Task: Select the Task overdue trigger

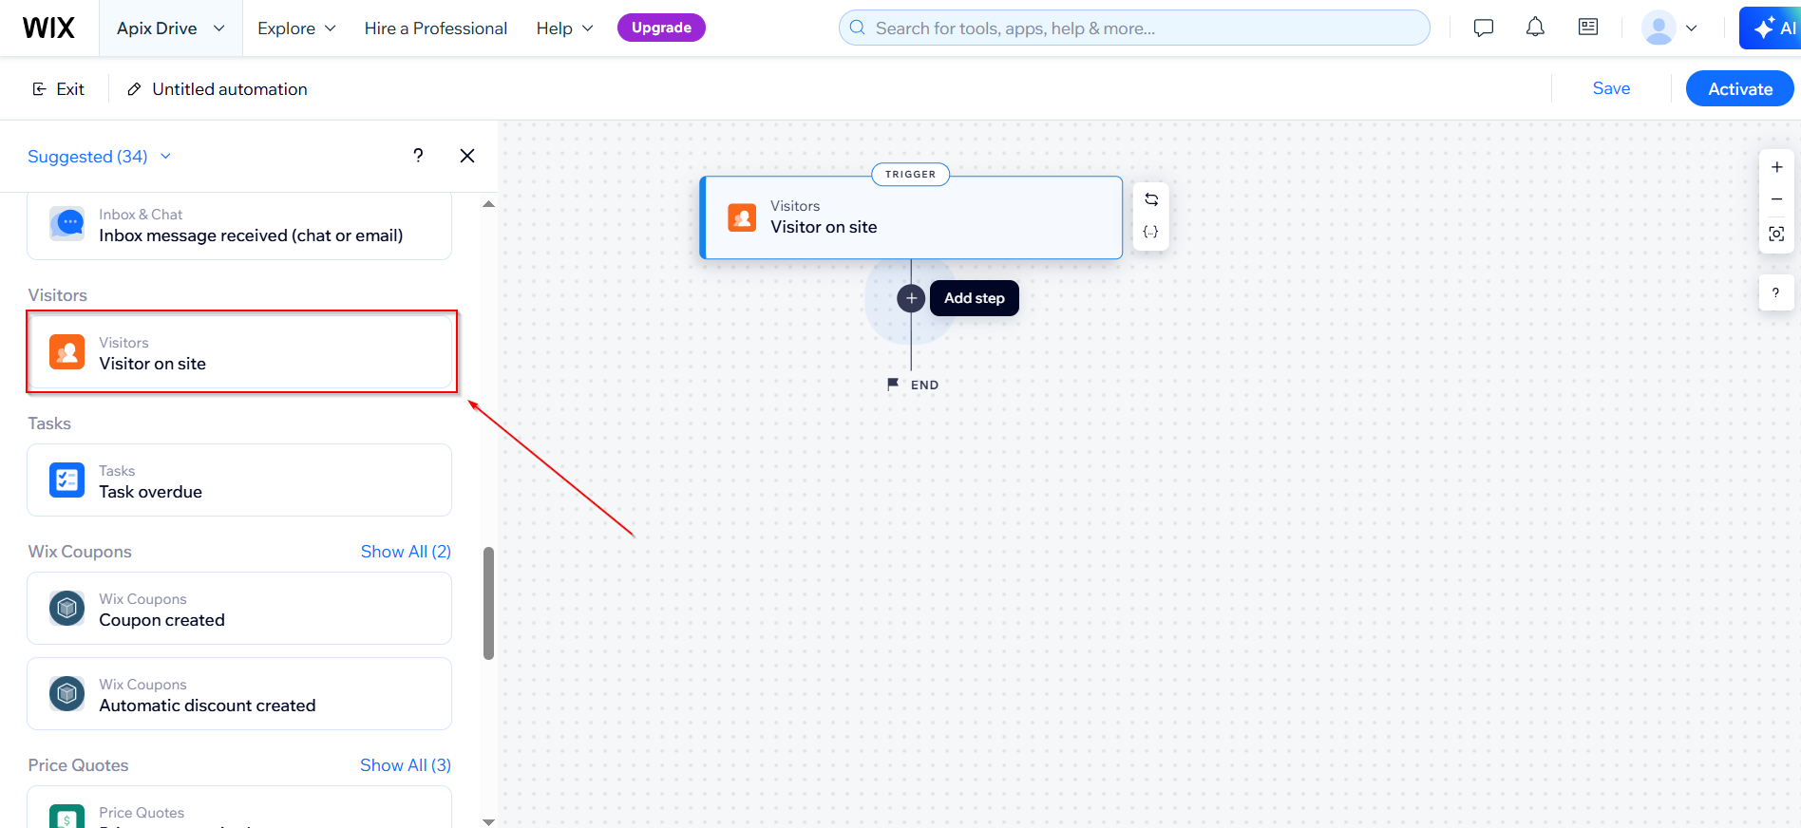Action: (x=239, y=480)
